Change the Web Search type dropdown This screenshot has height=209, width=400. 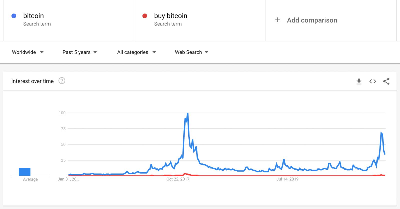pos(191,52)
